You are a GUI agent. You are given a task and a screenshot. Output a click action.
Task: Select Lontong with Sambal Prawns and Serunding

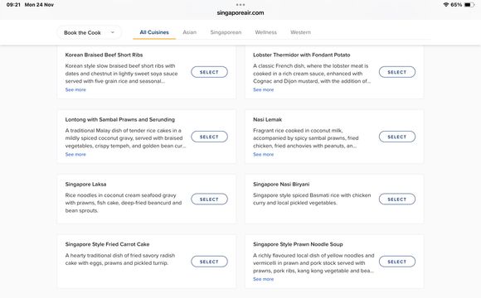point(209,137)
